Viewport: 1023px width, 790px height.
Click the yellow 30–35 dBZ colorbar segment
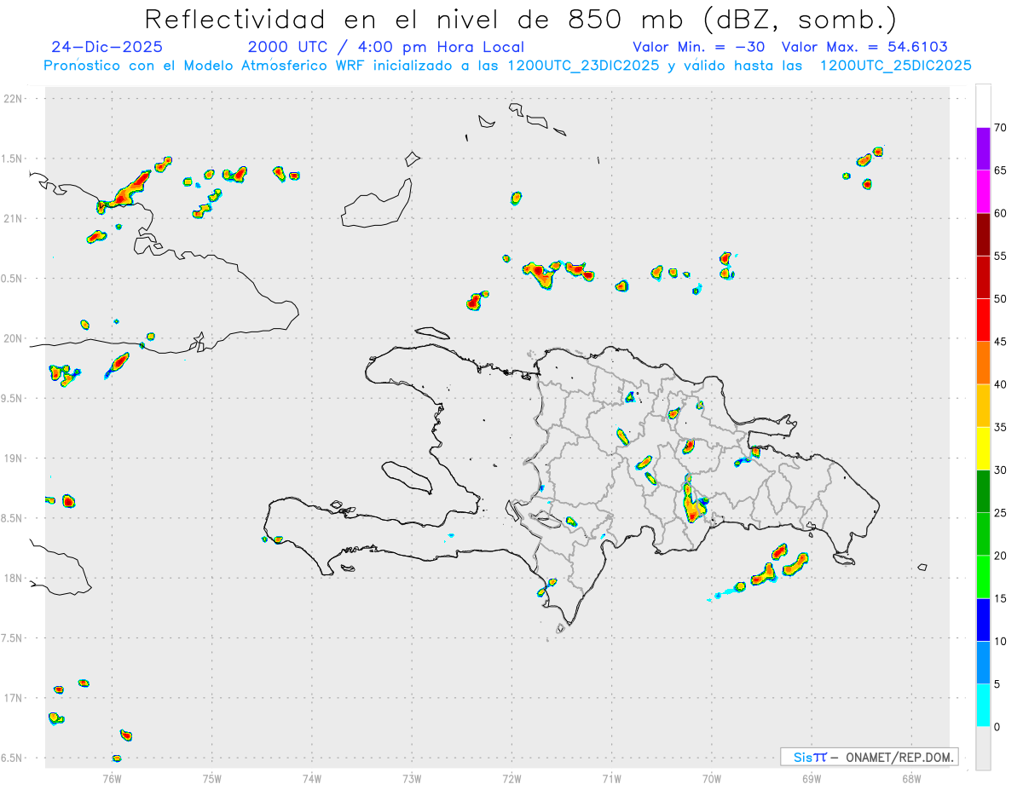coord(983,448)
